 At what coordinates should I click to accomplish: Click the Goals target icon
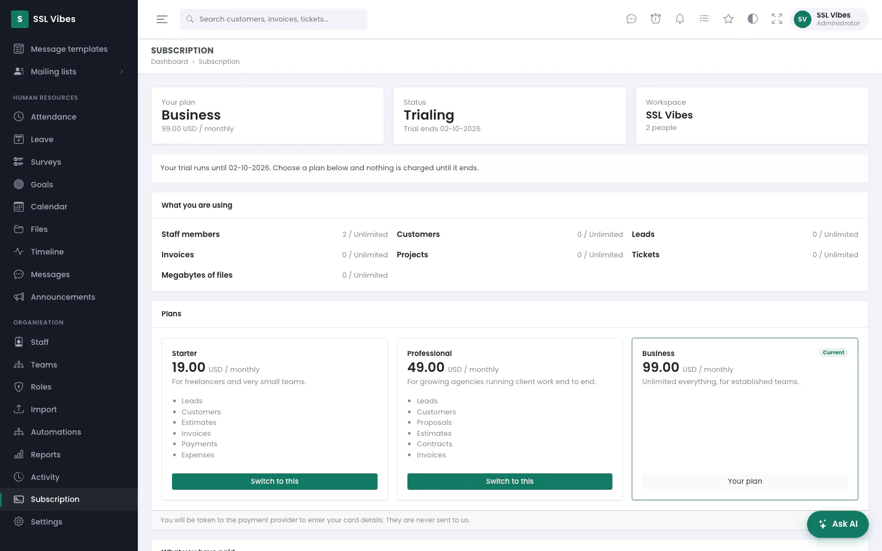[x=19, y=185]
